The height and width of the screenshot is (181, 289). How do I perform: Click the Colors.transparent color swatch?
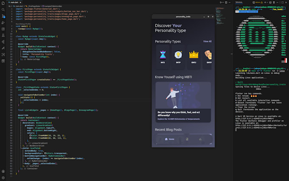45,153
